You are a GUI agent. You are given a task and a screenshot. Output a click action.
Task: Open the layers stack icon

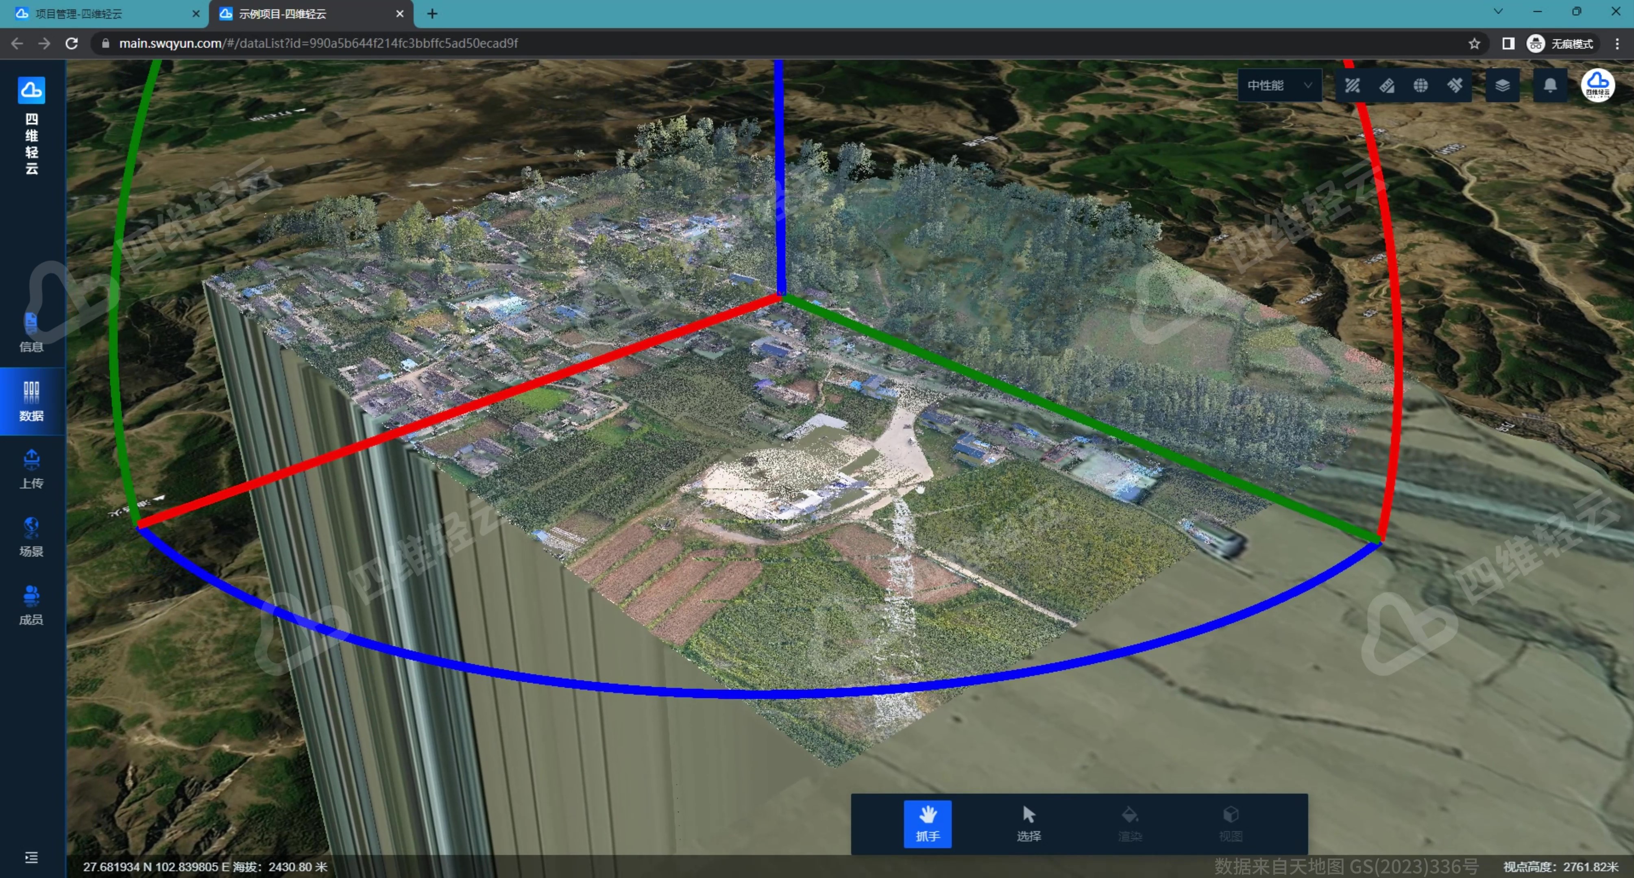coord(1502,85)
